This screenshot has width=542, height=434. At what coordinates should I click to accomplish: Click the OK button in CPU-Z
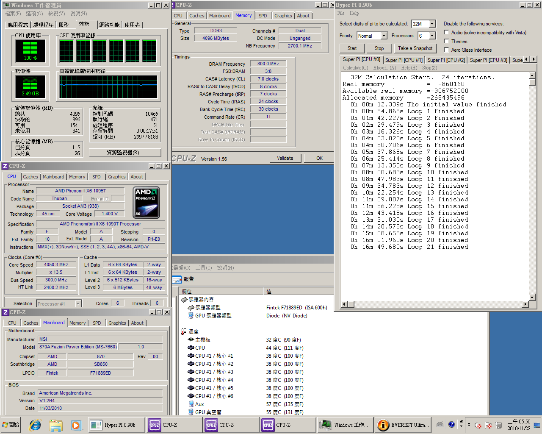[x=320, y=158]
